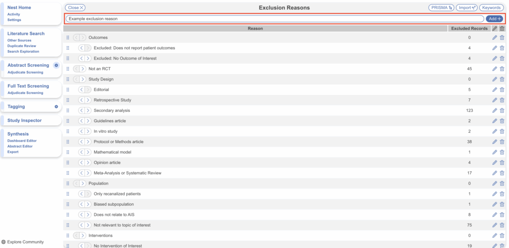Click right arrow on Outcomes row
Viewport: 509px width, 248px height.
coord(83,38)
